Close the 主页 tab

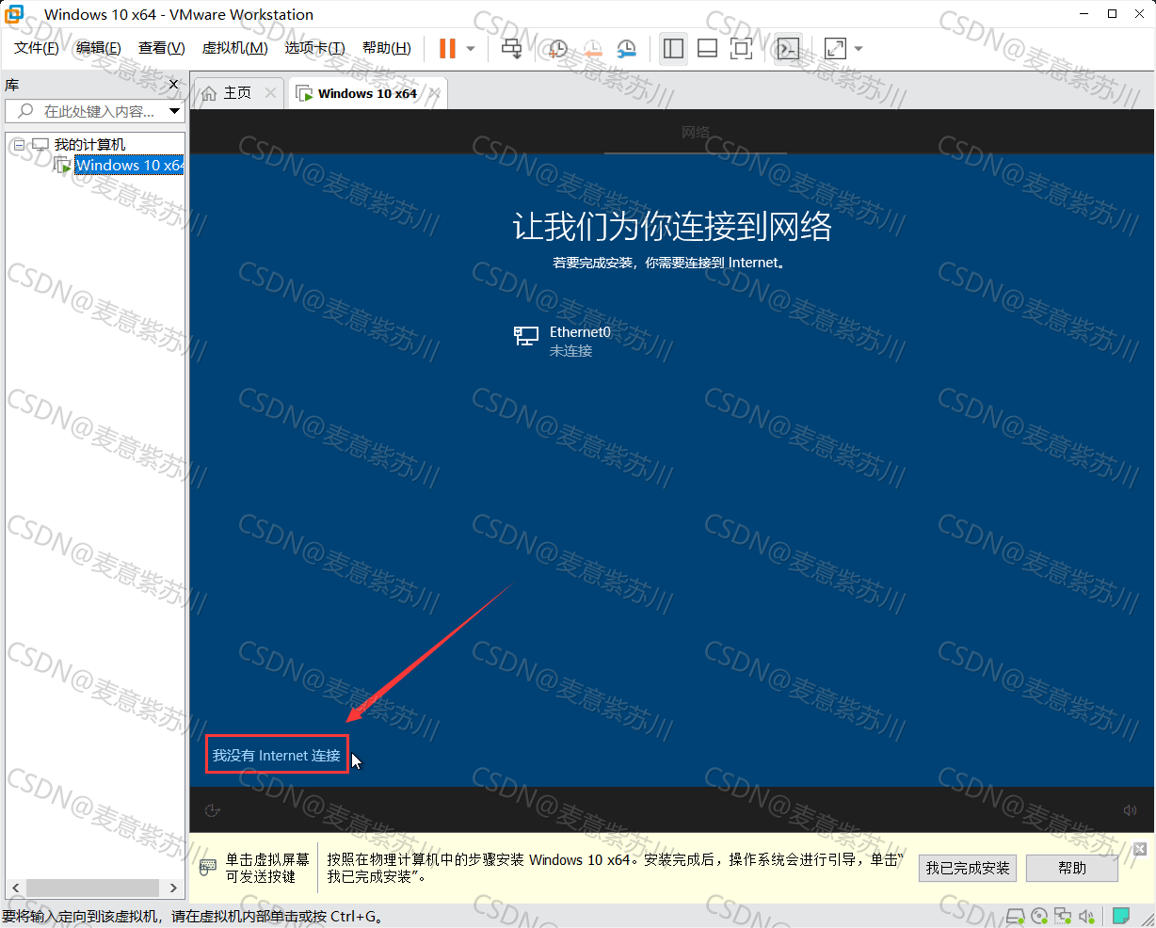(270, 92)
